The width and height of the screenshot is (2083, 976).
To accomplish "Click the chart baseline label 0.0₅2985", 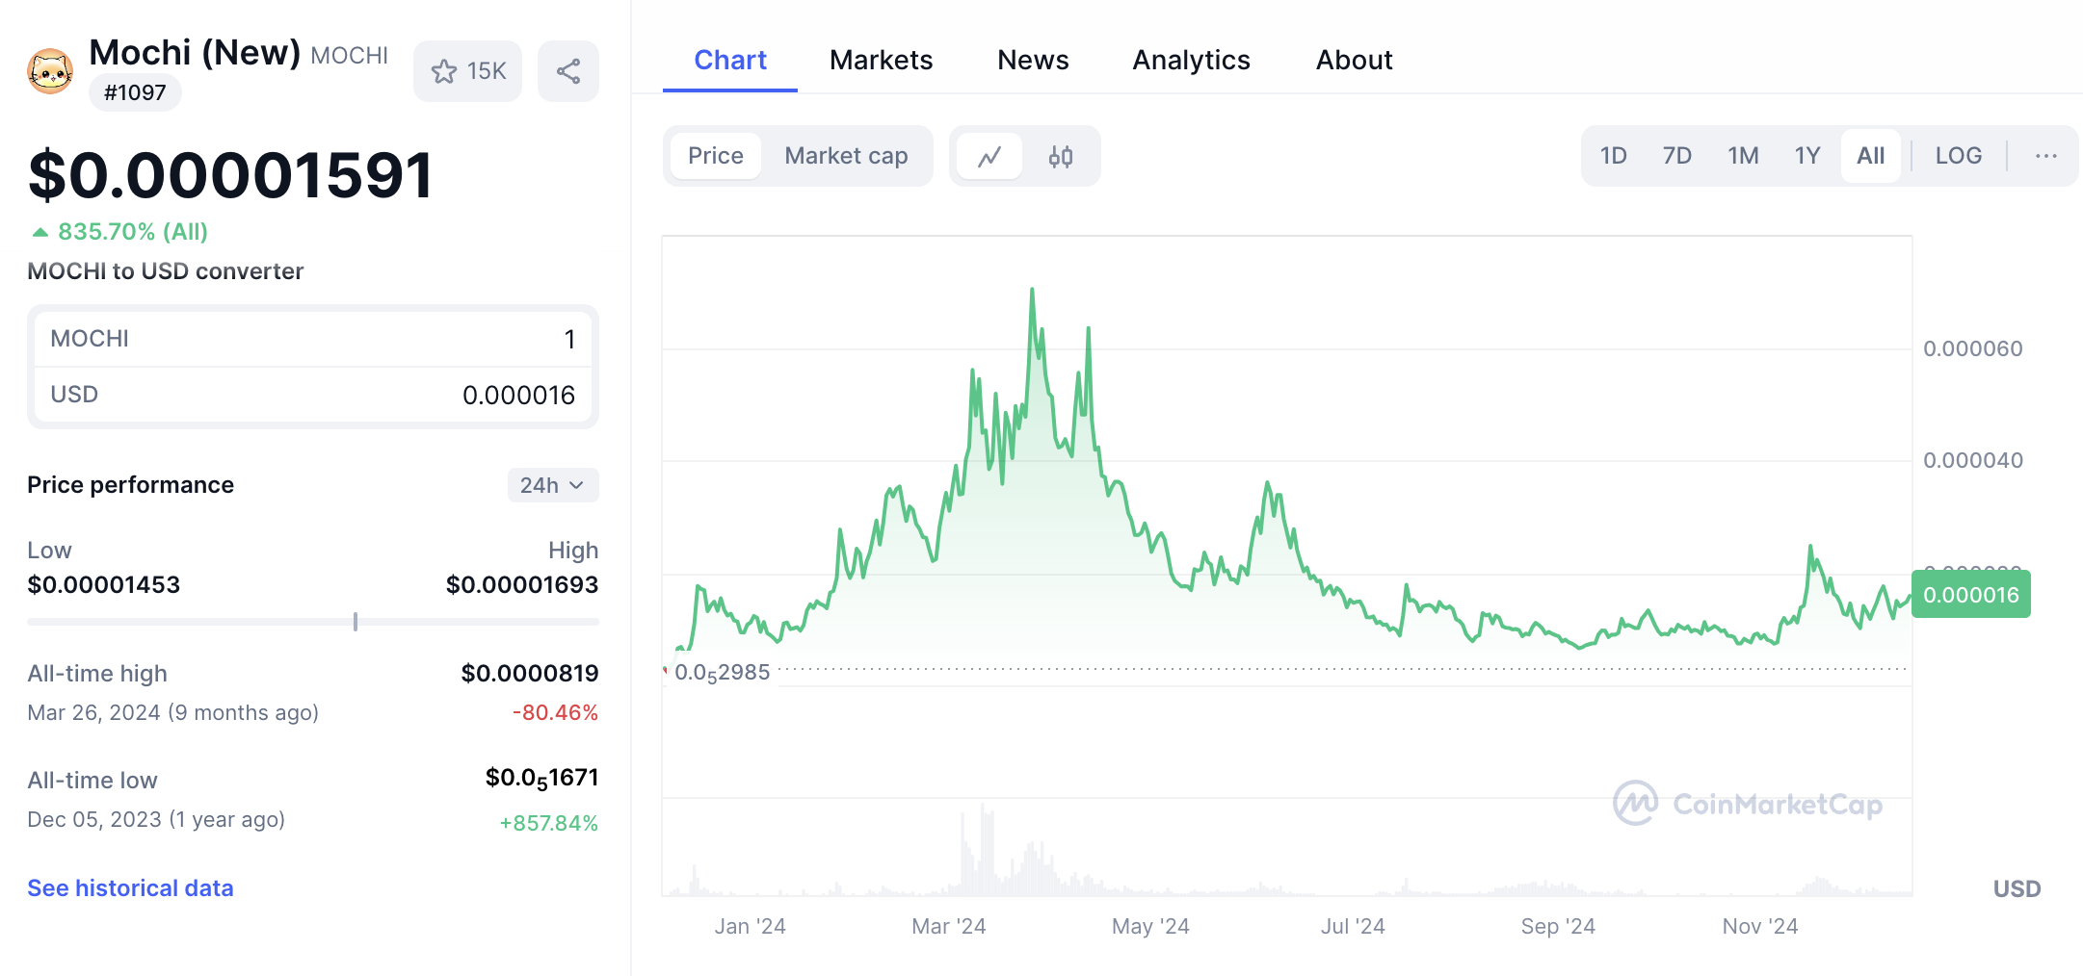I will click(x=723, y=673).
